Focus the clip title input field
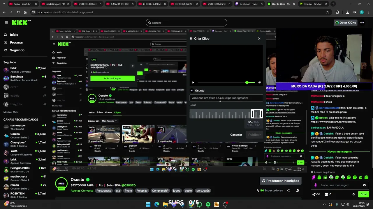The height and width of the screenshot is (209, 373). 226,98
